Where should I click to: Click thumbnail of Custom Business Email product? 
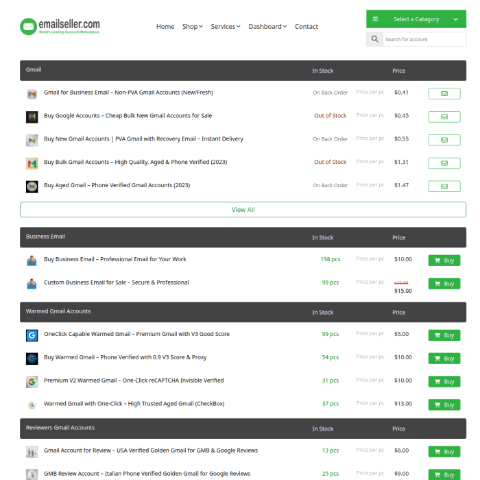tap(32, 284)
